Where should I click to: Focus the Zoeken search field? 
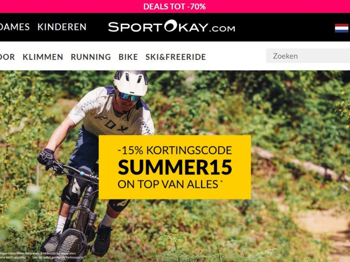click(x=308, y=56)
